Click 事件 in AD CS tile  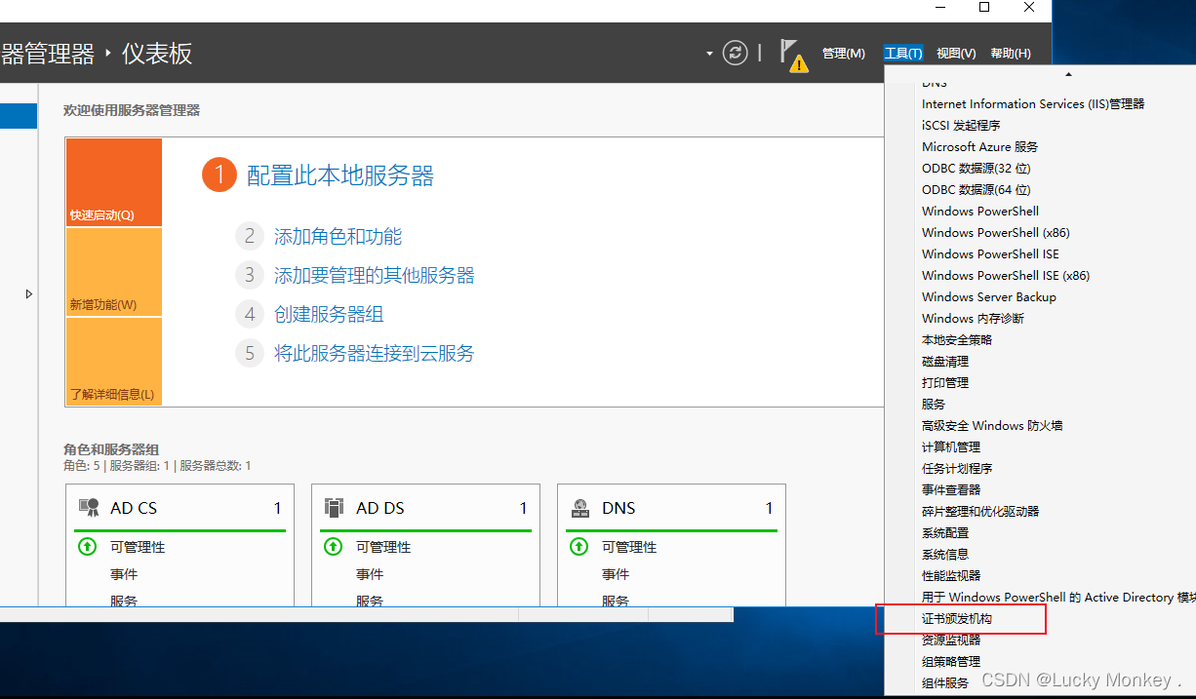point(124,574)
